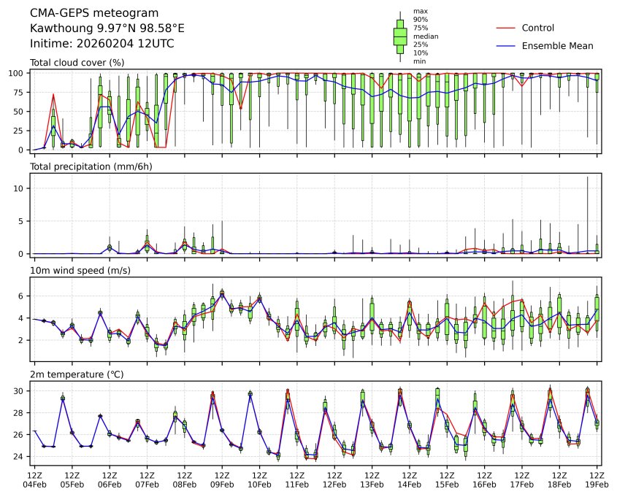Click the red Control legend line
The width and height of the screenshot is (617, 497).
pyautogui.click(x=506, y=28)
